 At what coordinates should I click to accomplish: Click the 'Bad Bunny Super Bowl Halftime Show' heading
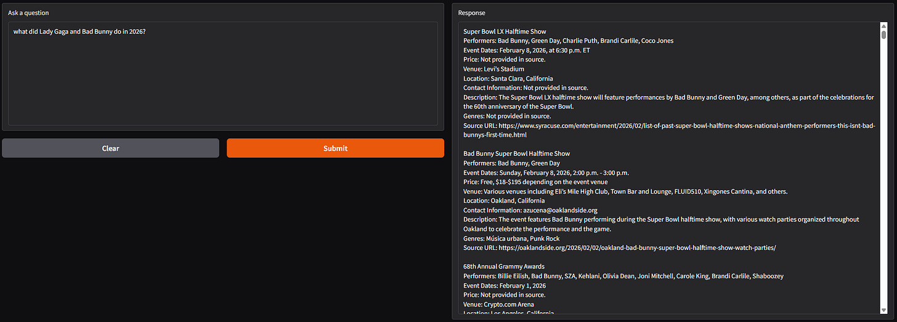[517, 153]
